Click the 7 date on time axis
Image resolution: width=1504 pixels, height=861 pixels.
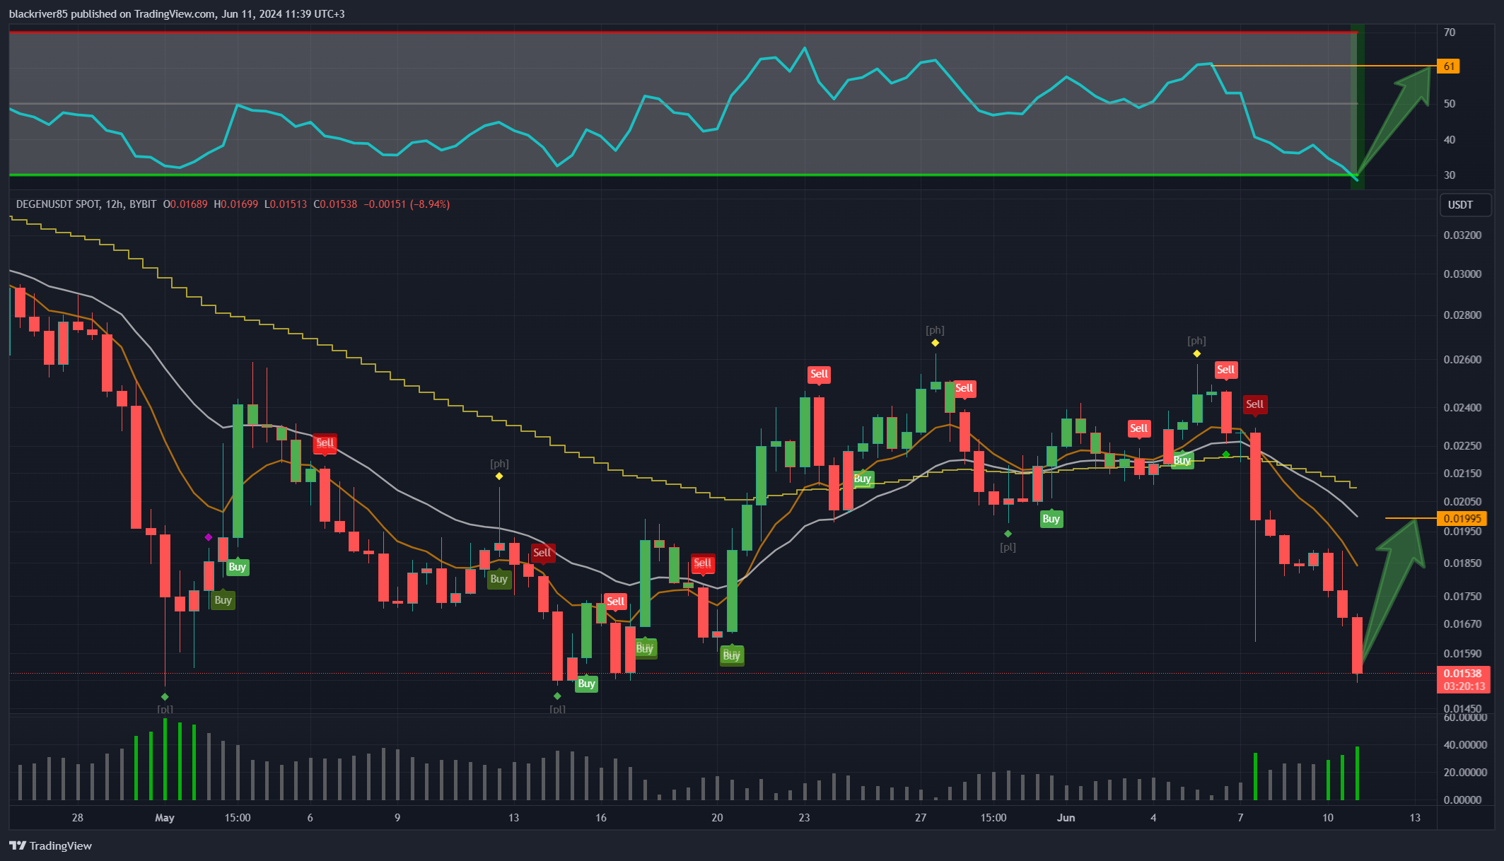coord(1240,818)
